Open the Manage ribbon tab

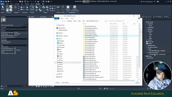[x=27, y=4]
